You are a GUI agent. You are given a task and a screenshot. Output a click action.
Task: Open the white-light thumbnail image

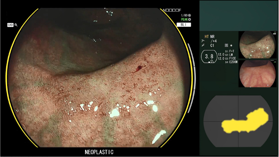click(257, 74)
